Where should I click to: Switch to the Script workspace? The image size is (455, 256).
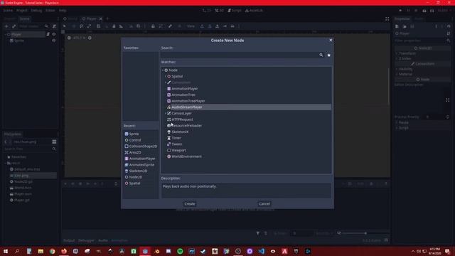point(235,11)
